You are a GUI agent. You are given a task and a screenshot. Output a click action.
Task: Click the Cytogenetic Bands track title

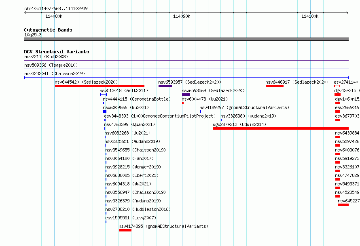48,30
